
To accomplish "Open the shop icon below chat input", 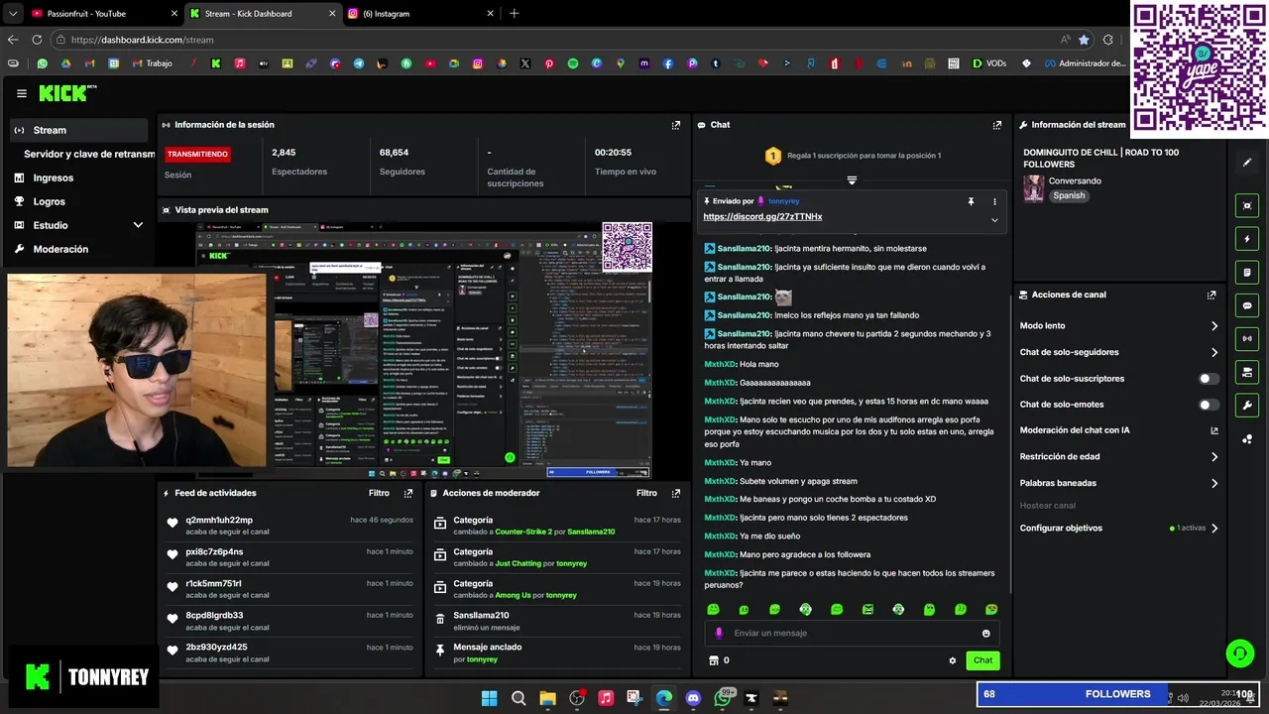I will point(712,660).
